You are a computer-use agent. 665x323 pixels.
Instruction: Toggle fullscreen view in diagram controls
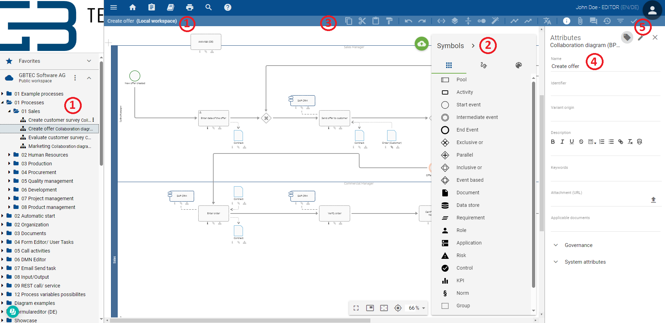pyautogui.click(x=356, y=308)
